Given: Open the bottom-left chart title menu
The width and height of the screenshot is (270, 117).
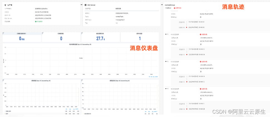Looking at the screenshot, I should point(41,81).
